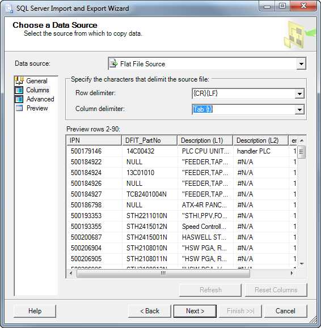Click the wizard title bar icon
The width and height of the screenshot is (321, 328).
[x=9, y=8]
